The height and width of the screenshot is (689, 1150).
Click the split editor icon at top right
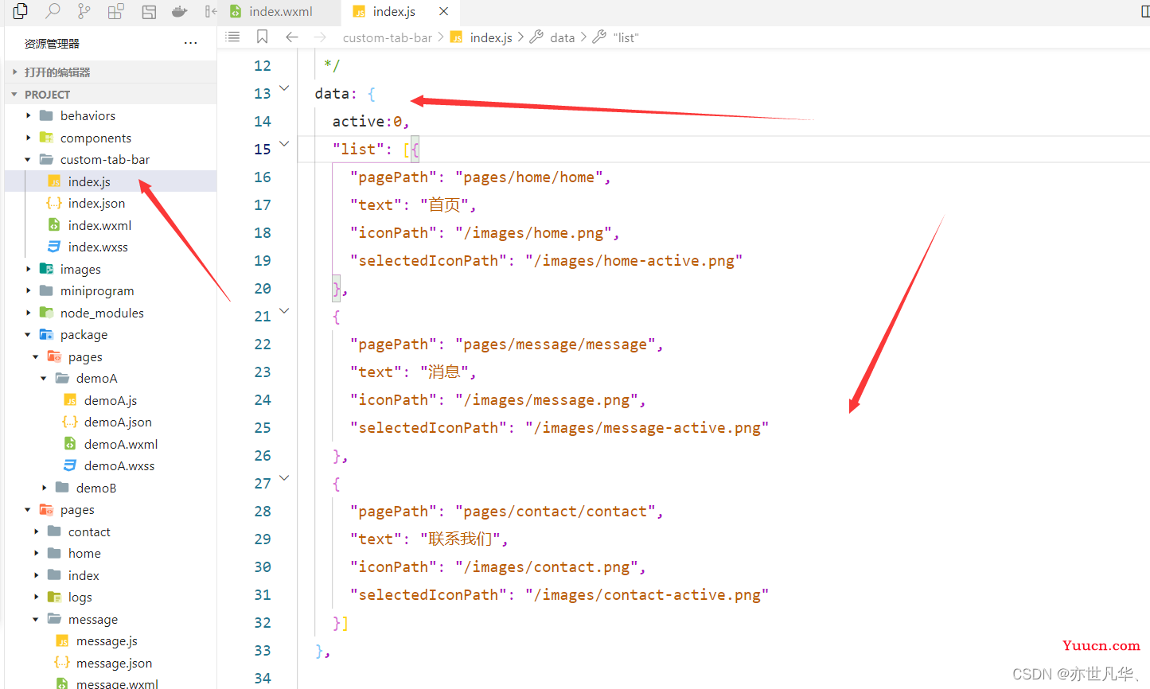[x=1144, y=11]
